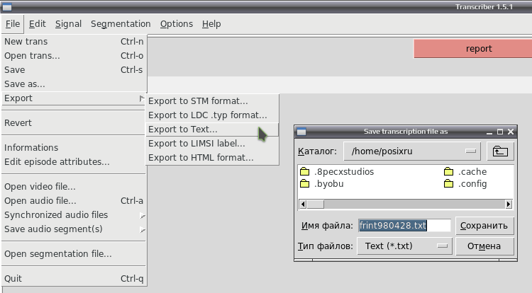Click the red report button

[x=473, y=49]
